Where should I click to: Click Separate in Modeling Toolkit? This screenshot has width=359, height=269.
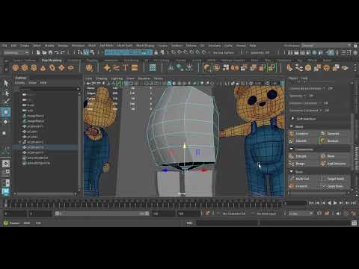(x=333, y=134)
